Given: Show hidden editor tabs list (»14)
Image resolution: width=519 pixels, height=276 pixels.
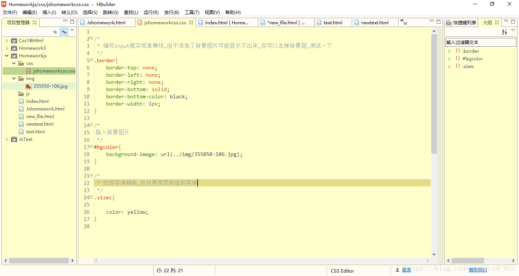Looking at the screenshot, I should pos(403,22).
